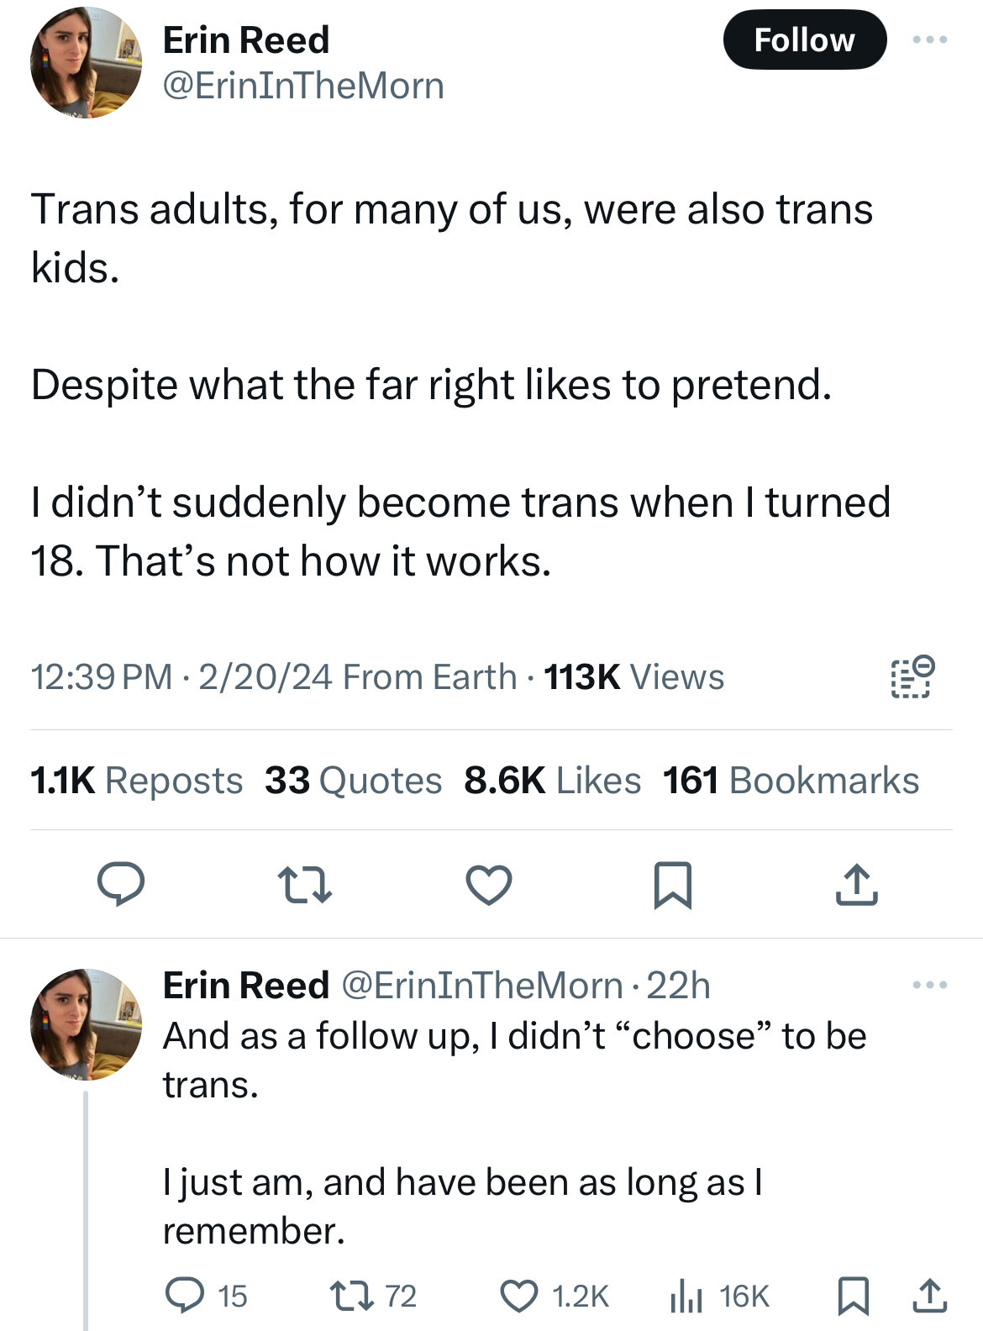Like the follow-up tweet with 1.2K likes
983x1331 pixels.
555,1295
